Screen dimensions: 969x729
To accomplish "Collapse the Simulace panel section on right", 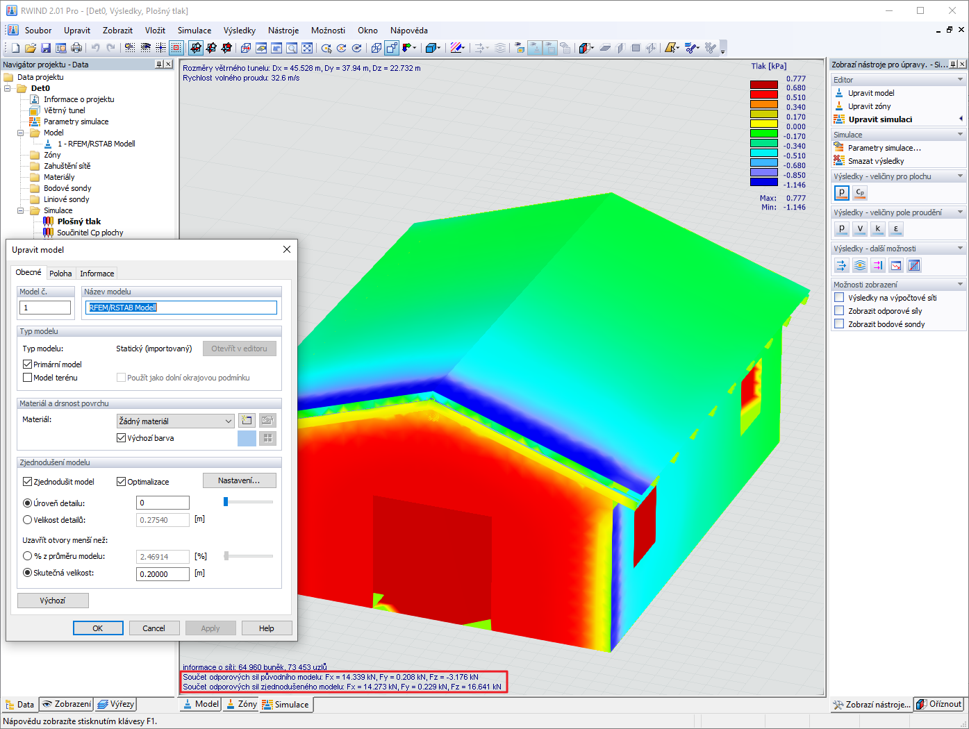I will coord(961,135).
